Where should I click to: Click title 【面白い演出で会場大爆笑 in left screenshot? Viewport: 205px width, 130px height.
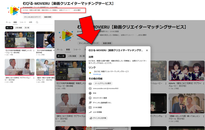coord(45,79)
